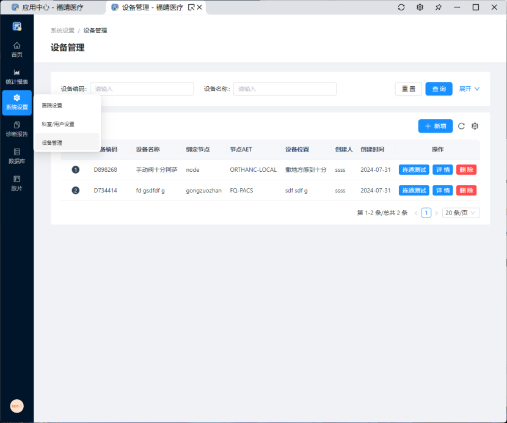Click the title bar refresh icon
507x423 pixels.
tap(401, 7)
